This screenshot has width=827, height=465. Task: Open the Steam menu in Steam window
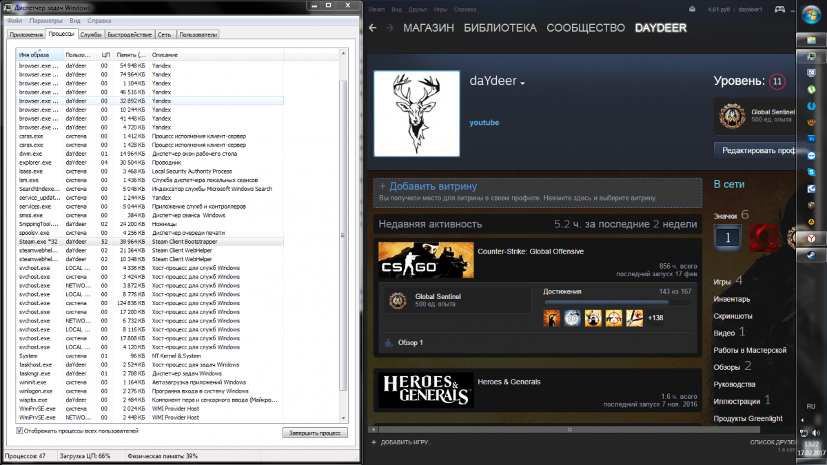tap(376, 10)
